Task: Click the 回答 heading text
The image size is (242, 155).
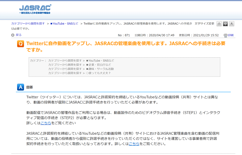Action: point(30,87)
